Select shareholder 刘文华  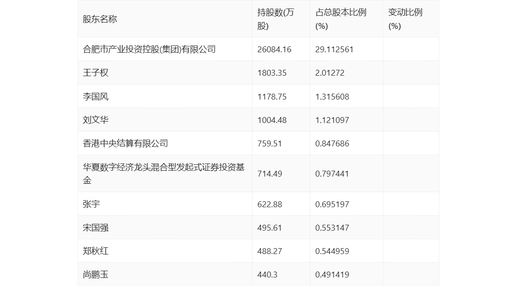click(95, 120)
